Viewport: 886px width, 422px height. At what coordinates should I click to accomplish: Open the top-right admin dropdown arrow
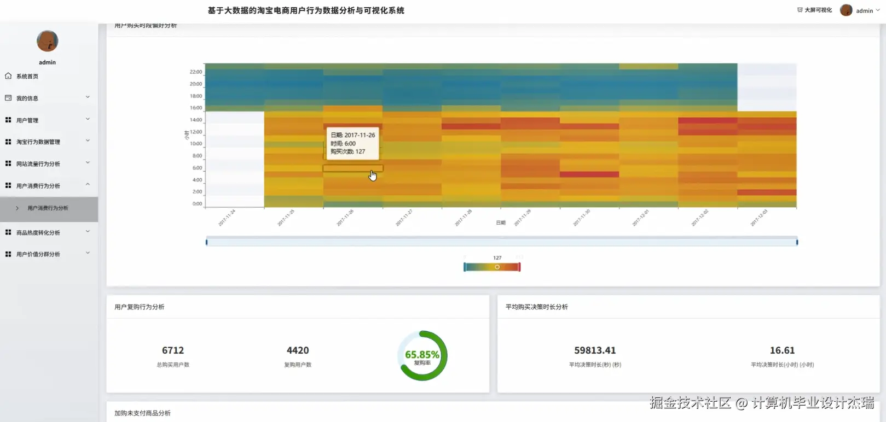[878, 10]
